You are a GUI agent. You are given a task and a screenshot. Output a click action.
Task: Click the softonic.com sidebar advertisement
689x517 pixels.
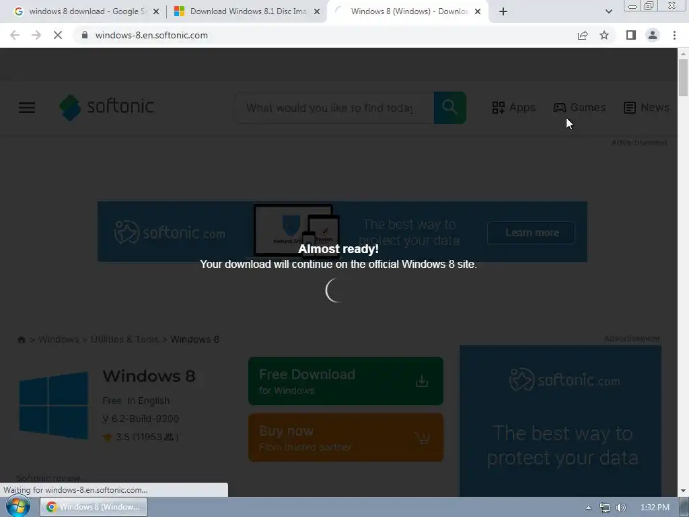[x=560, y=421]
